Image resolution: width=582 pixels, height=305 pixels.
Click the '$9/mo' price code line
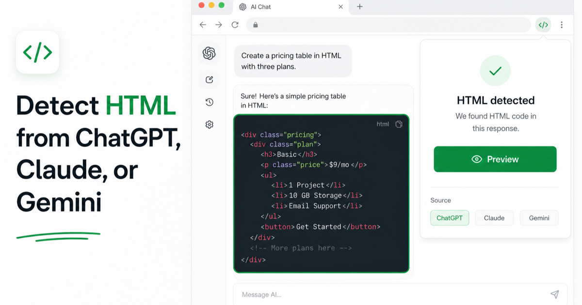pyautogui.click(x=314, y=165)
